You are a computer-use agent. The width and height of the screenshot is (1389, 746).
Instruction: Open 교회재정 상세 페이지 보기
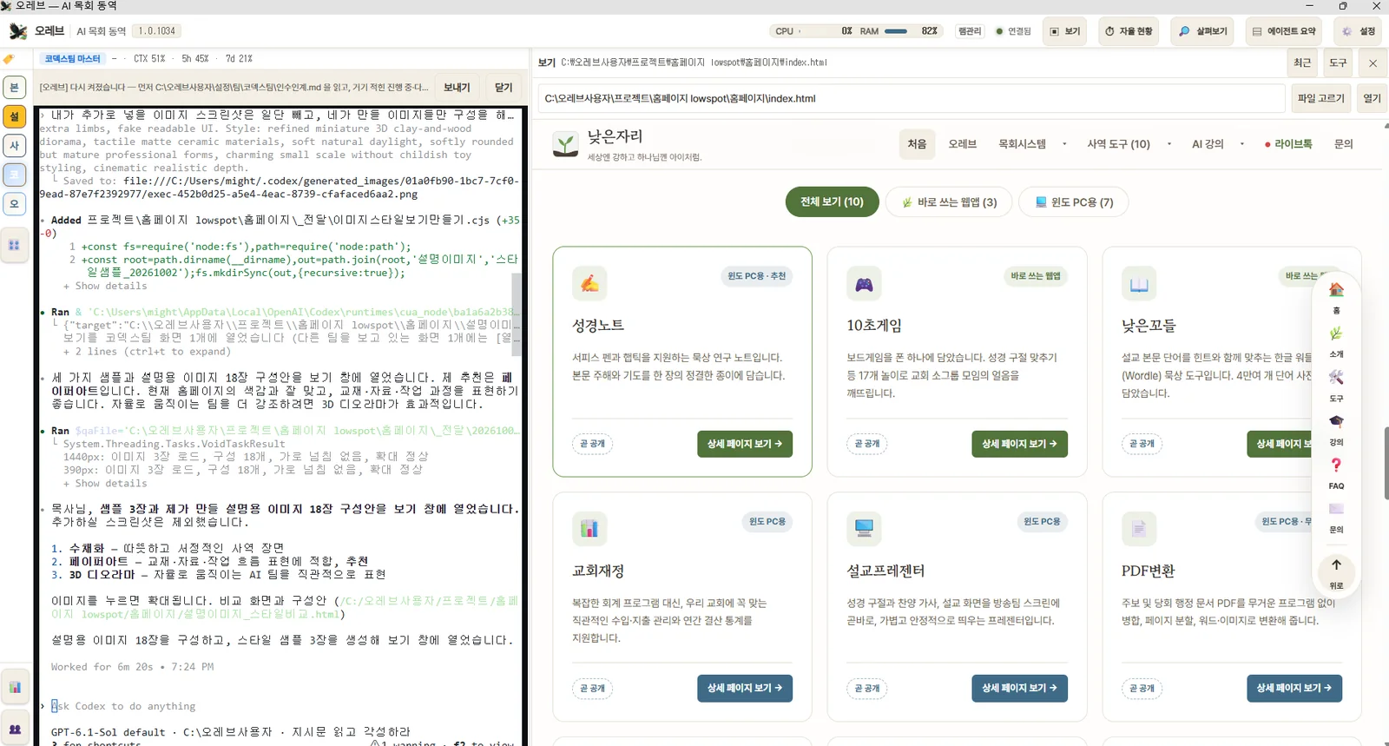pos(744,688)
